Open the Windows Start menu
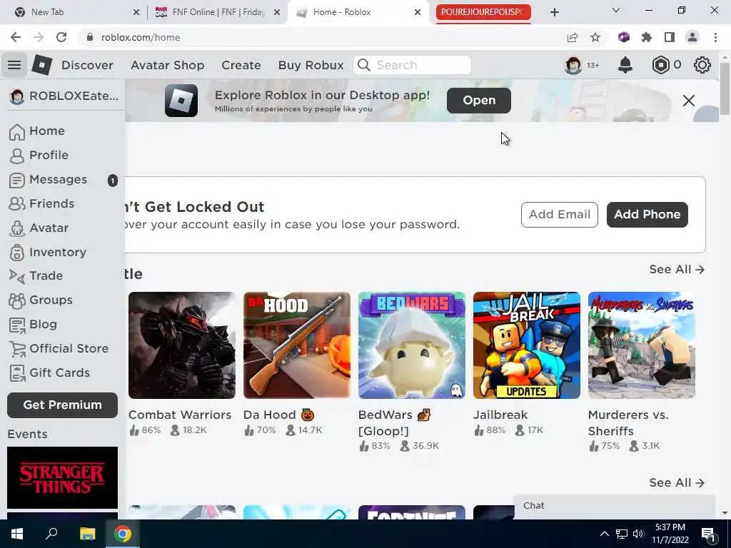 click(17, 534)
